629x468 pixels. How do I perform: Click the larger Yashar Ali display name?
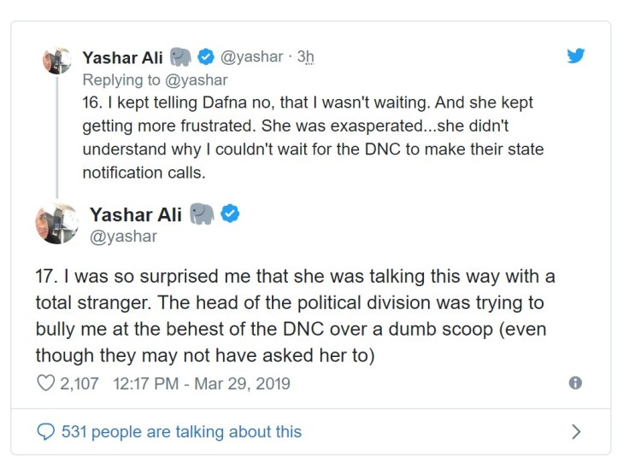point(135,214)
